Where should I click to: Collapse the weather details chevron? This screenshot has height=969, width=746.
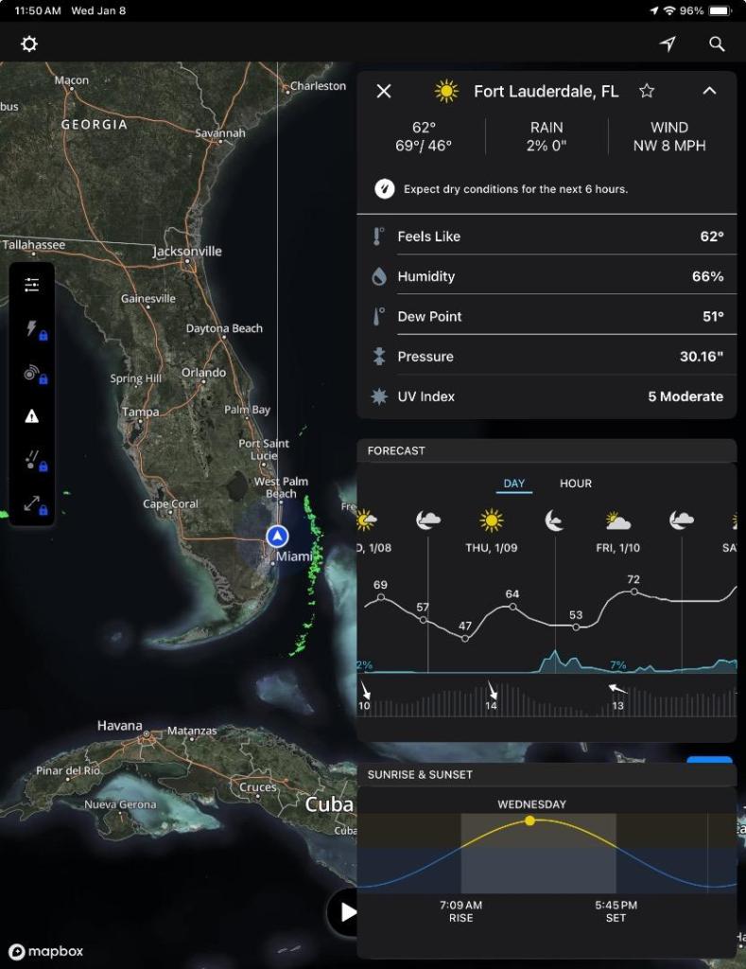click(x=709, y=91)
